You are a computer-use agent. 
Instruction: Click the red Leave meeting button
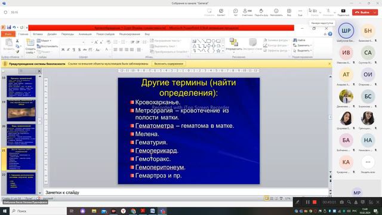(x=362, y=12)
